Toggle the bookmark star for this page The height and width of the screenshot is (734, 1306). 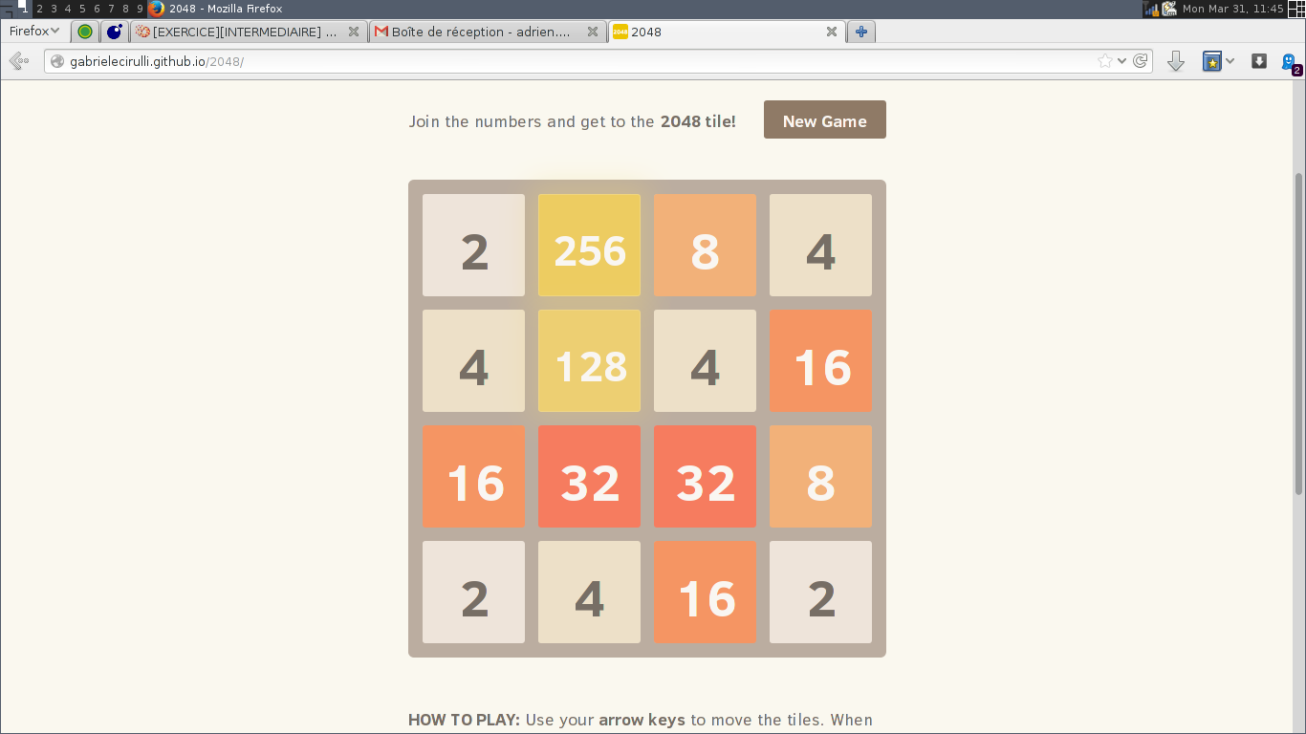click(x=1105, y=59)
